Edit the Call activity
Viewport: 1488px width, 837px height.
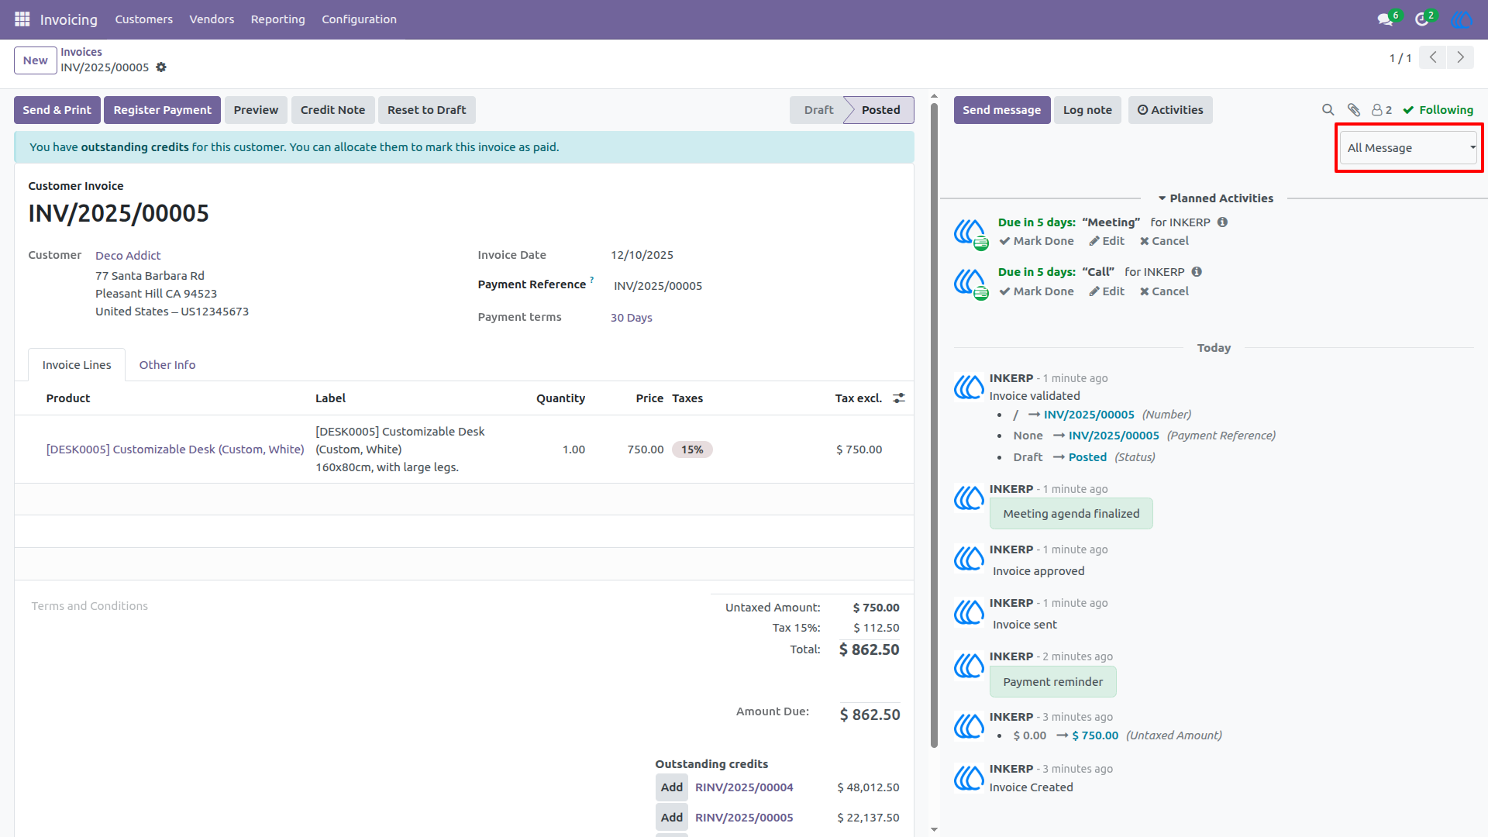click(1107, 291)
